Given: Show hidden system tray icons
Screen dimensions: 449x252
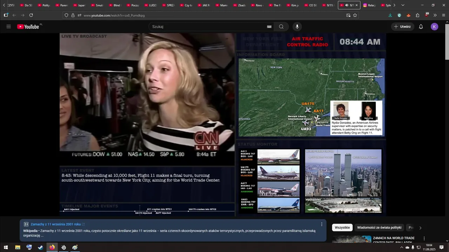Looking at the screenshot, I should (402, 247).
